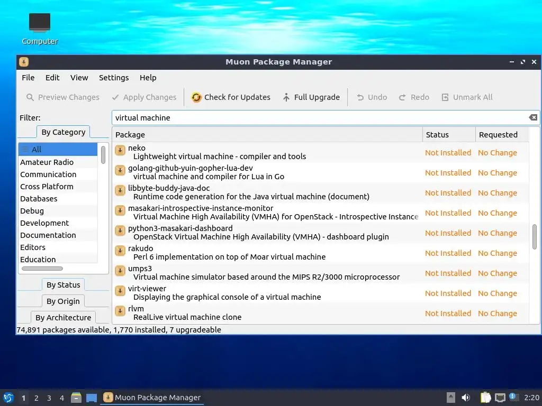Click the package list vertical scrollbar
Screen dimensions: 542x406
coord(535,237)
